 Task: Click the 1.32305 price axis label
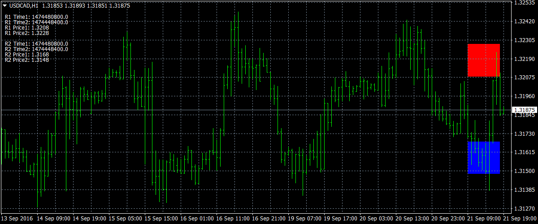tap(524, 40)
